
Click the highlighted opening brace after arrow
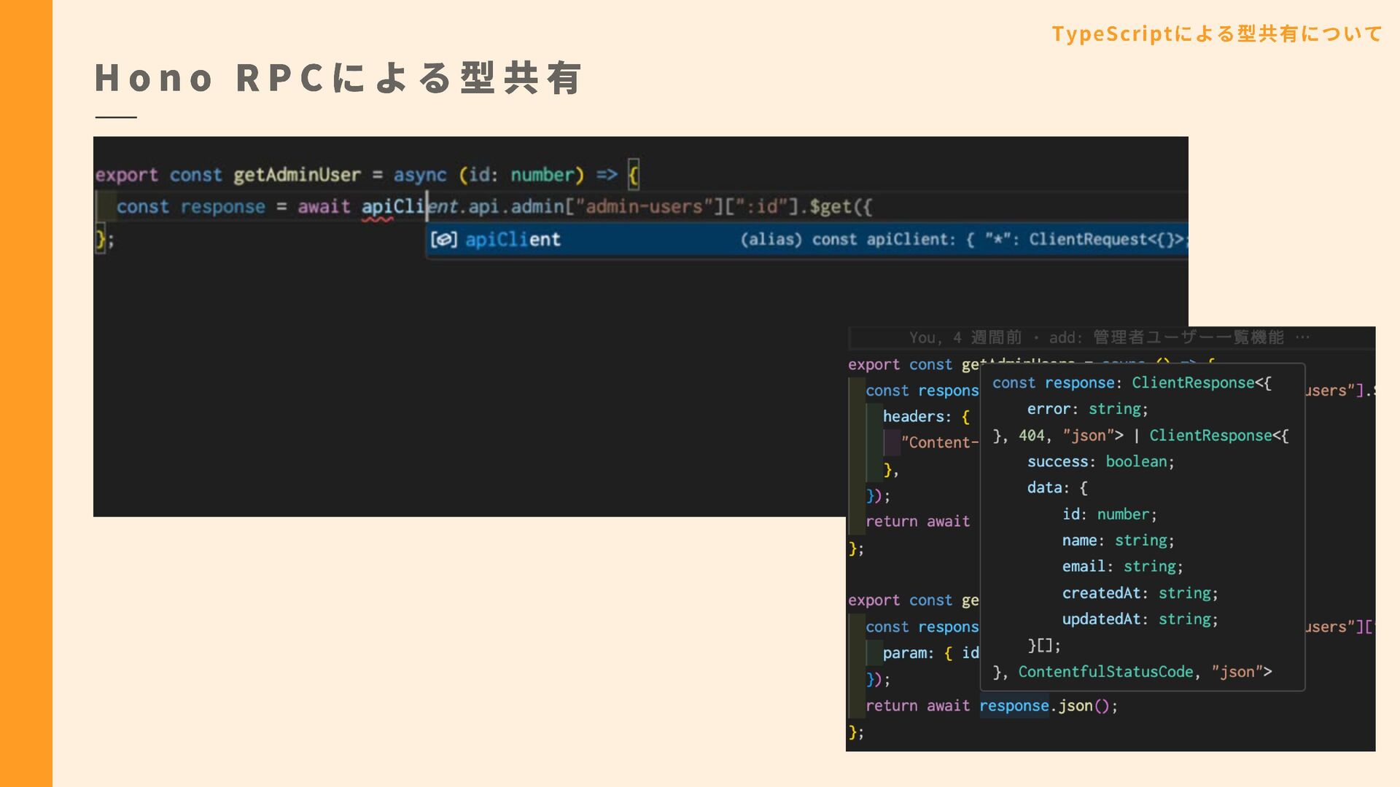(634, 175)
